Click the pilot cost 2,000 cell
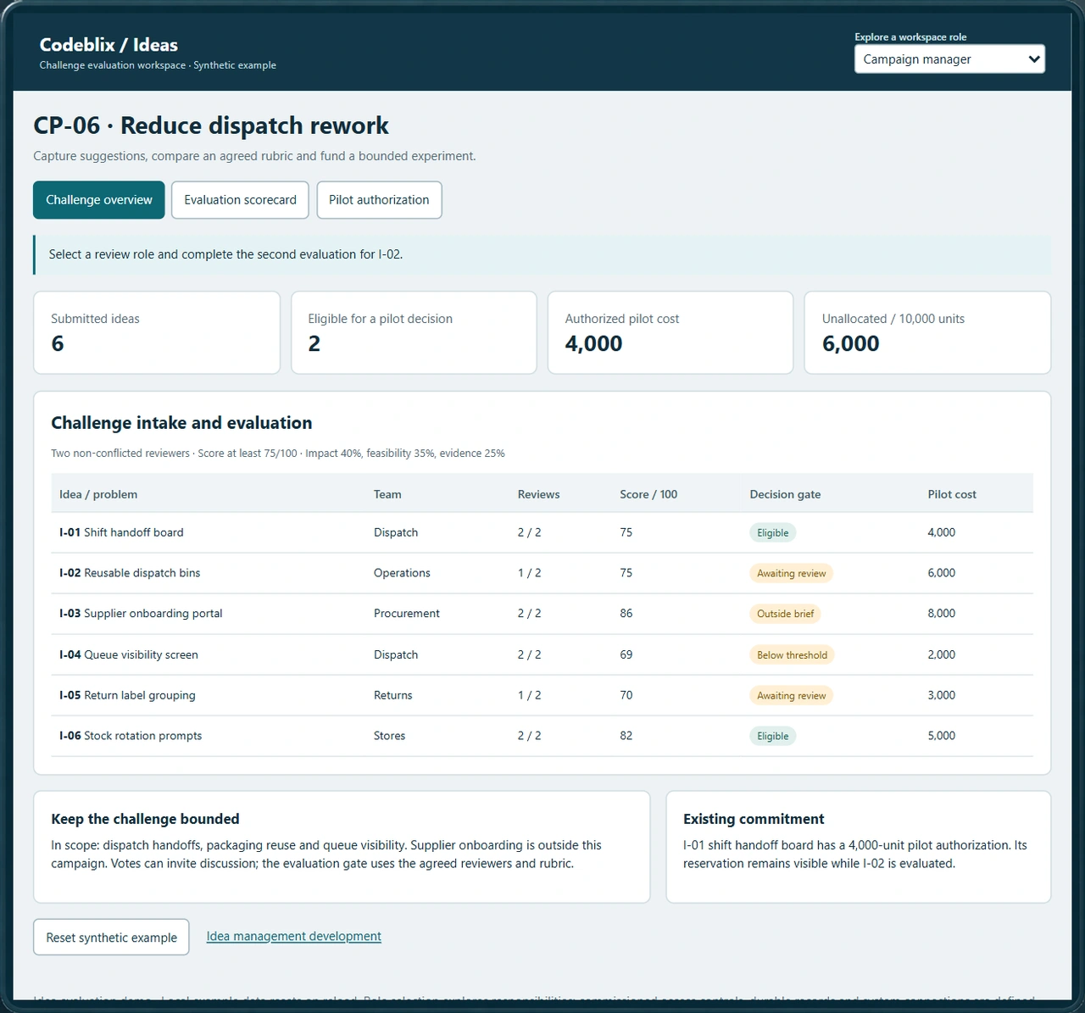1085x1013 pixels. 942,654
